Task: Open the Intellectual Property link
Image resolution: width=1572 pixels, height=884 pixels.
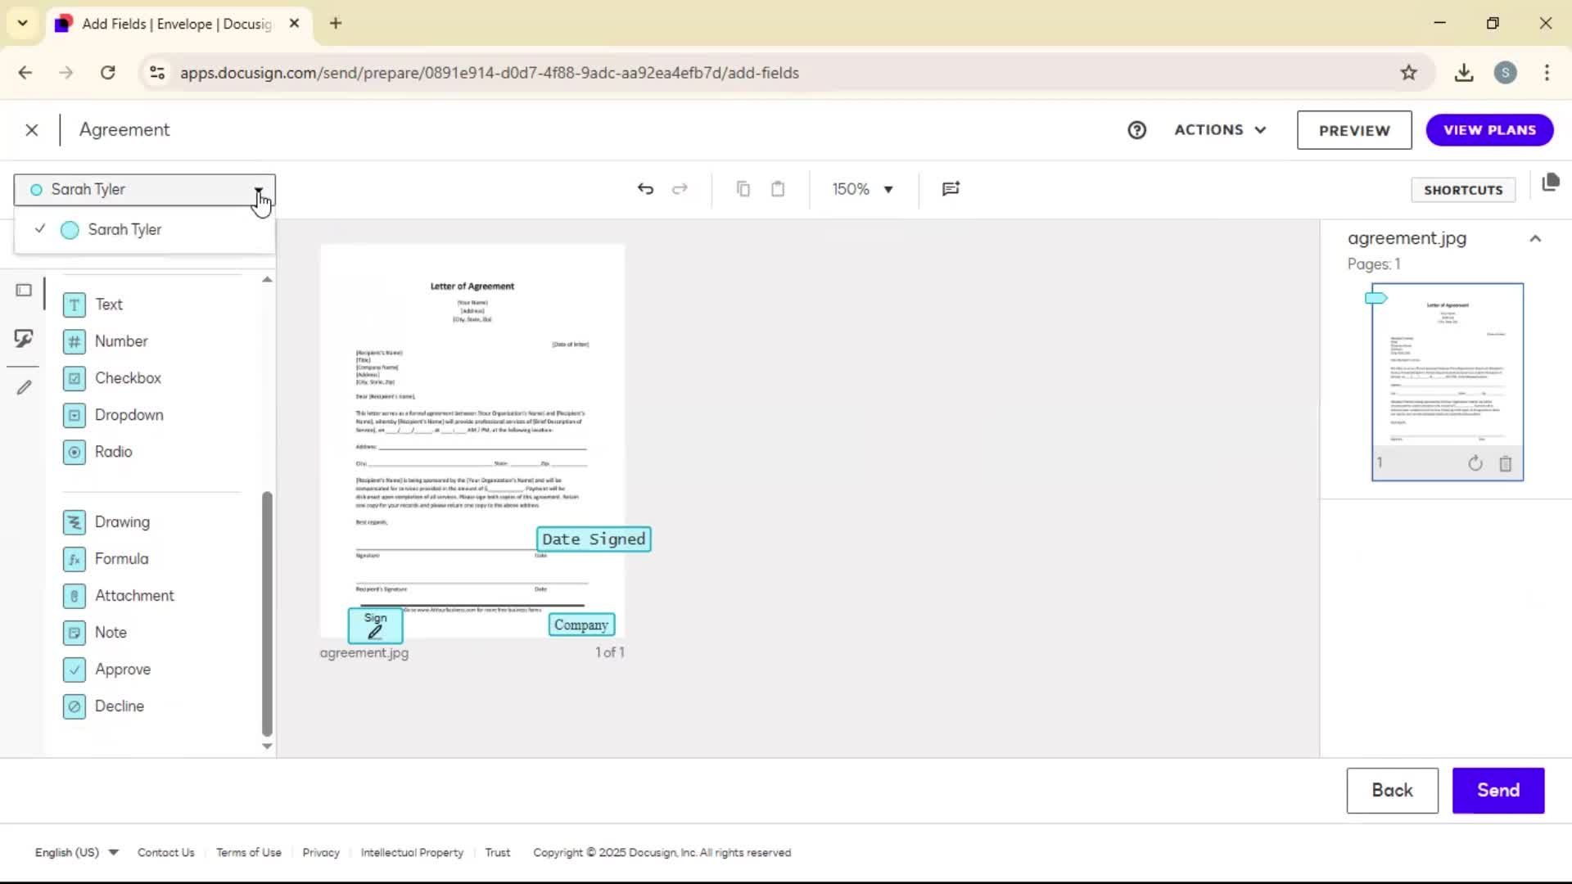Action: 412,853
